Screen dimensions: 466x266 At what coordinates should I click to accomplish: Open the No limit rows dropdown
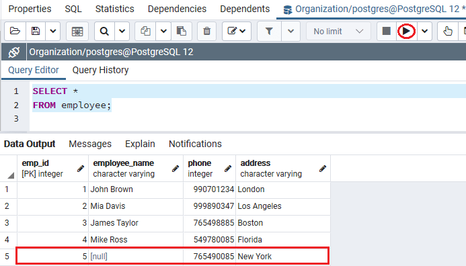coord(338,31)
